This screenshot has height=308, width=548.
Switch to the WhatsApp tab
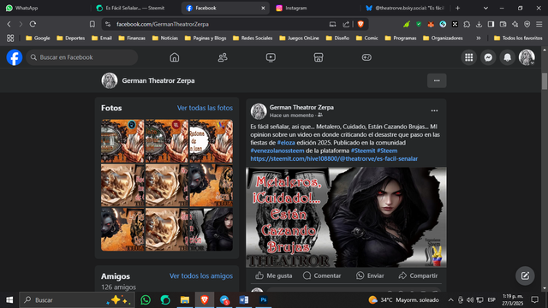pos(45,8)
